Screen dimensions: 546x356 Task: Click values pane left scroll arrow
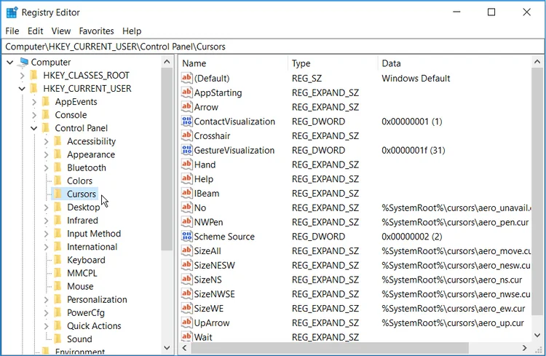[185, 348]
